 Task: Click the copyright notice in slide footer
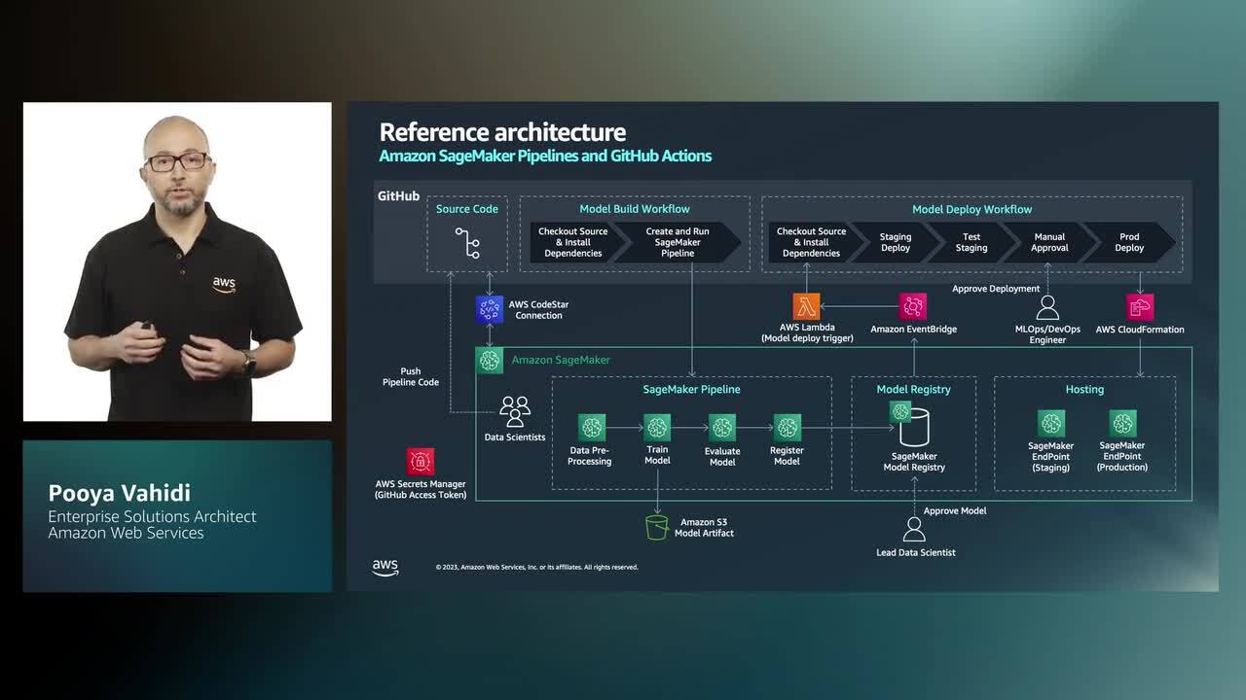537,567
